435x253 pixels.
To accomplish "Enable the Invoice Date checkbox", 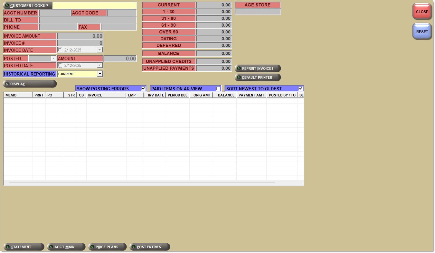I will (60, 50).
